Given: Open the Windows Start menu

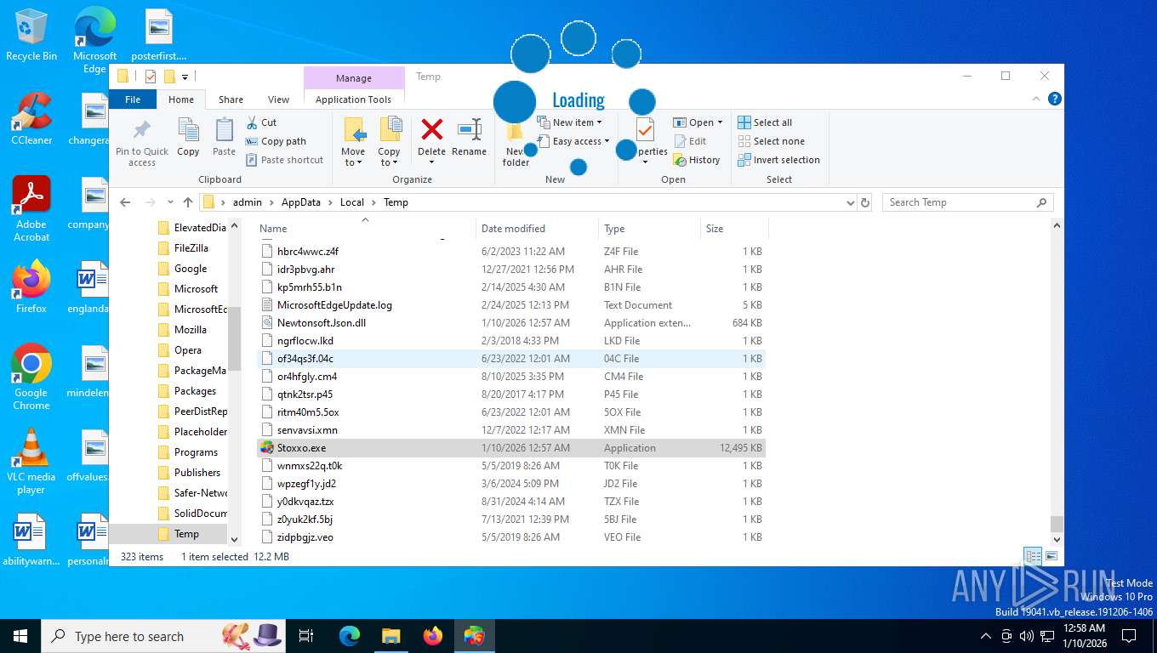Looking at the screenshot, I should click(x=20, y=636).
